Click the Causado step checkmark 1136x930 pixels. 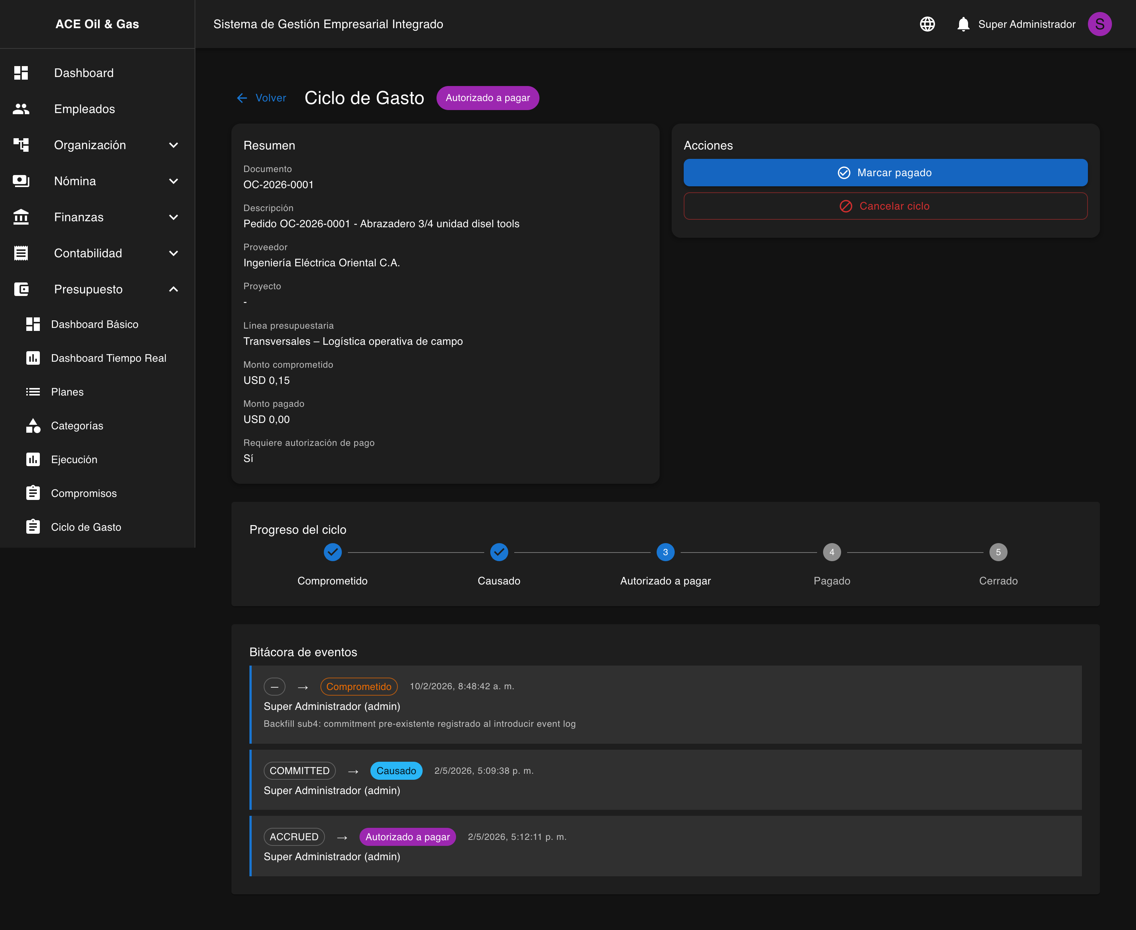tap(499, 552)
